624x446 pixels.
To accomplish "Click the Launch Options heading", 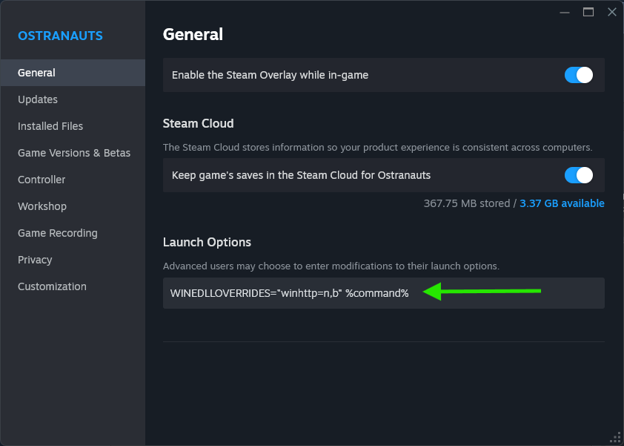I will (207, 243).
